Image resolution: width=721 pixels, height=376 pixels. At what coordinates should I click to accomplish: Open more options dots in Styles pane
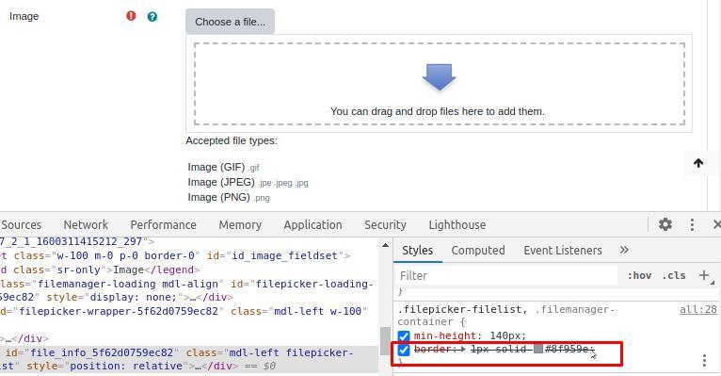[x=704, y=360]
